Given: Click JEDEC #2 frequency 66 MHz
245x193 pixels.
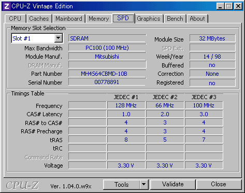Looking at the screenshot, I should (165, 105).
